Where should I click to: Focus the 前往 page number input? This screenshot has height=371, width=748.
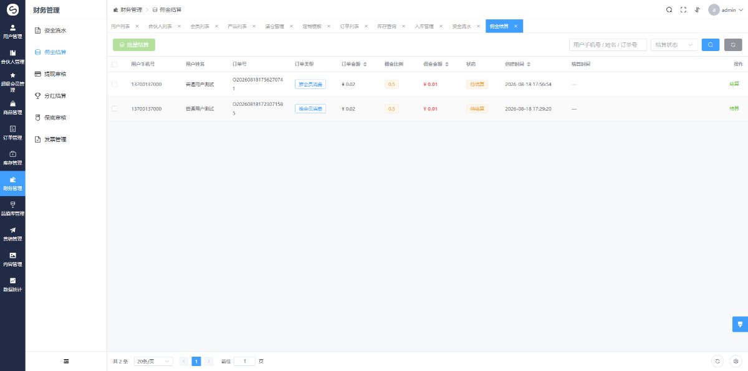coord(244,361)
